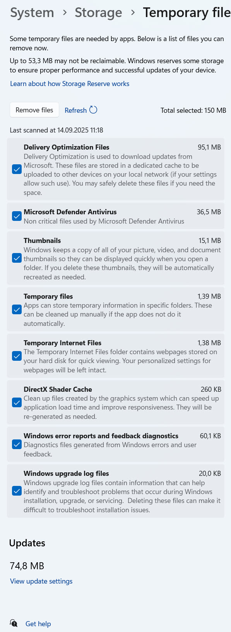The width and height of the screenshot is (231, 632).
Task: Open Learn about how Storage Reserve works
Action: pyautogui.click(x=70, y=84)
